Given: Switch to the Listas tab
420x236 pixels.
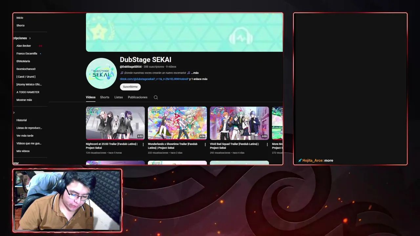Looking at the screenshot, I should pos(118,97).
